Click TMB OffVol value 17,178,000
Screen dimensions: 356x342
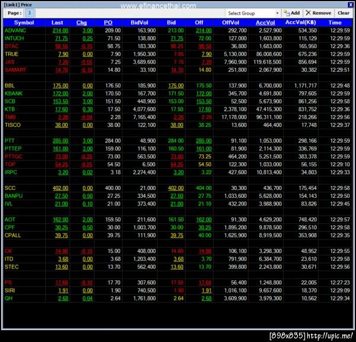(x=234, y=117)
